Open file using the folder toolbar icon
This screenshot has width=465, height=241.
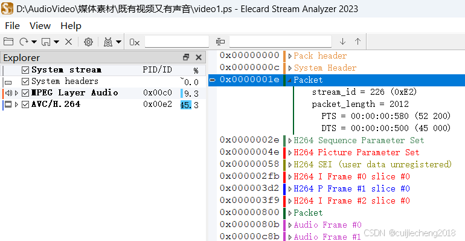pos(8,42)
